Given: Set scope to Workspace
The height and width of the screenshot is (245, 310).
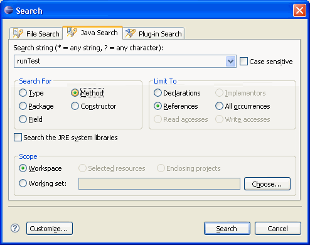Looking at the screenshot, I should tap(40, 168).
